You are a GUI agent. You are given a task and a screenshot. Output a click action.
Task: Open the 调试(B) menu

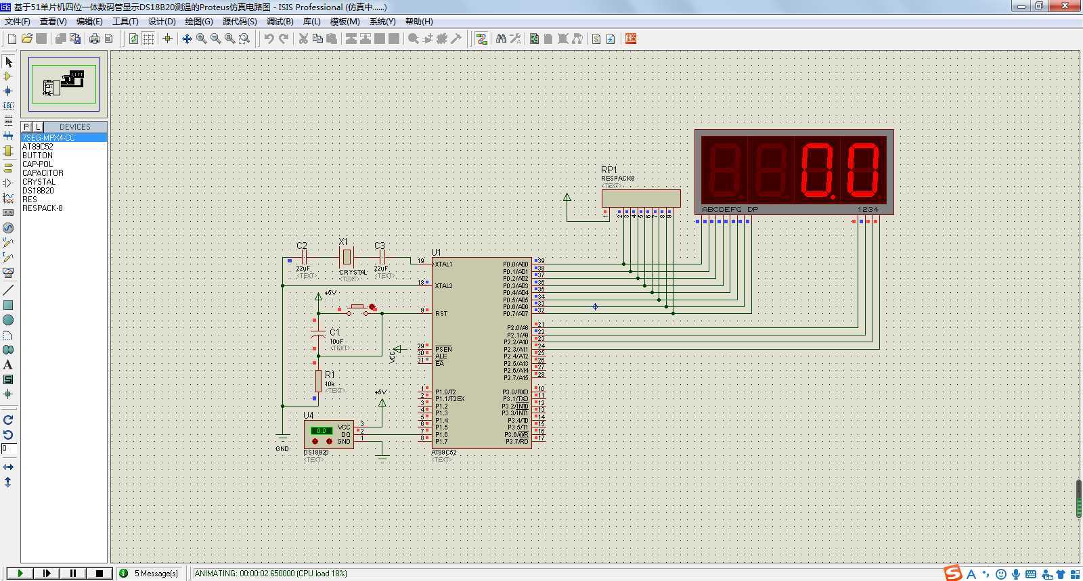tap(280, 21)
